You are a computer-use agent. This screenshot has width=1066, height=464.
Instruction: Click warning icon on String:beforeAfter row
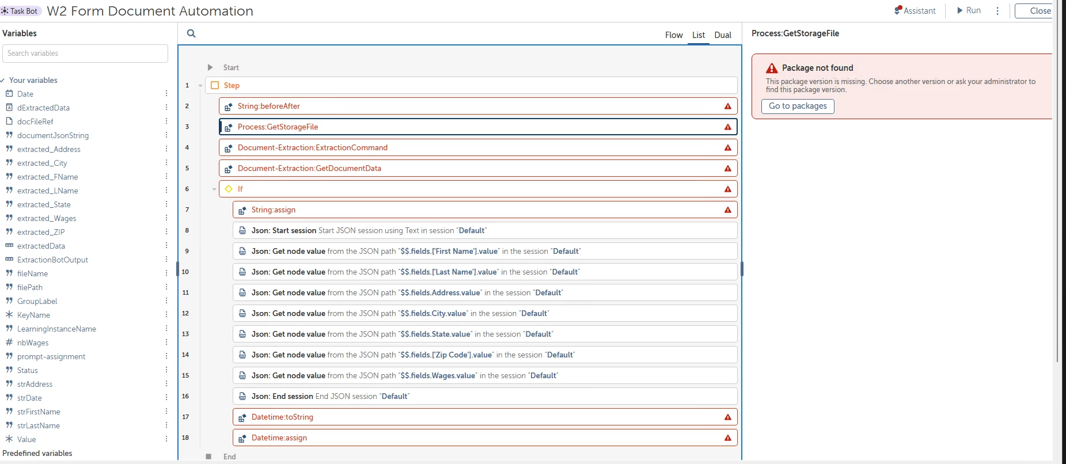[728, 106]
